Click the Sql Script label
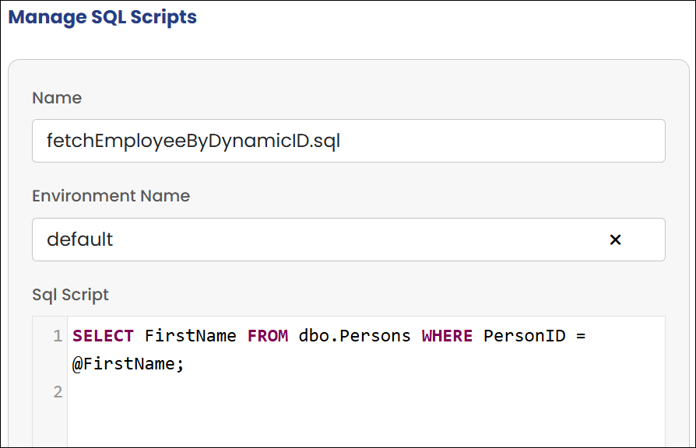The image size is (696, 448). pyautogui.click(x=70, y=295)
